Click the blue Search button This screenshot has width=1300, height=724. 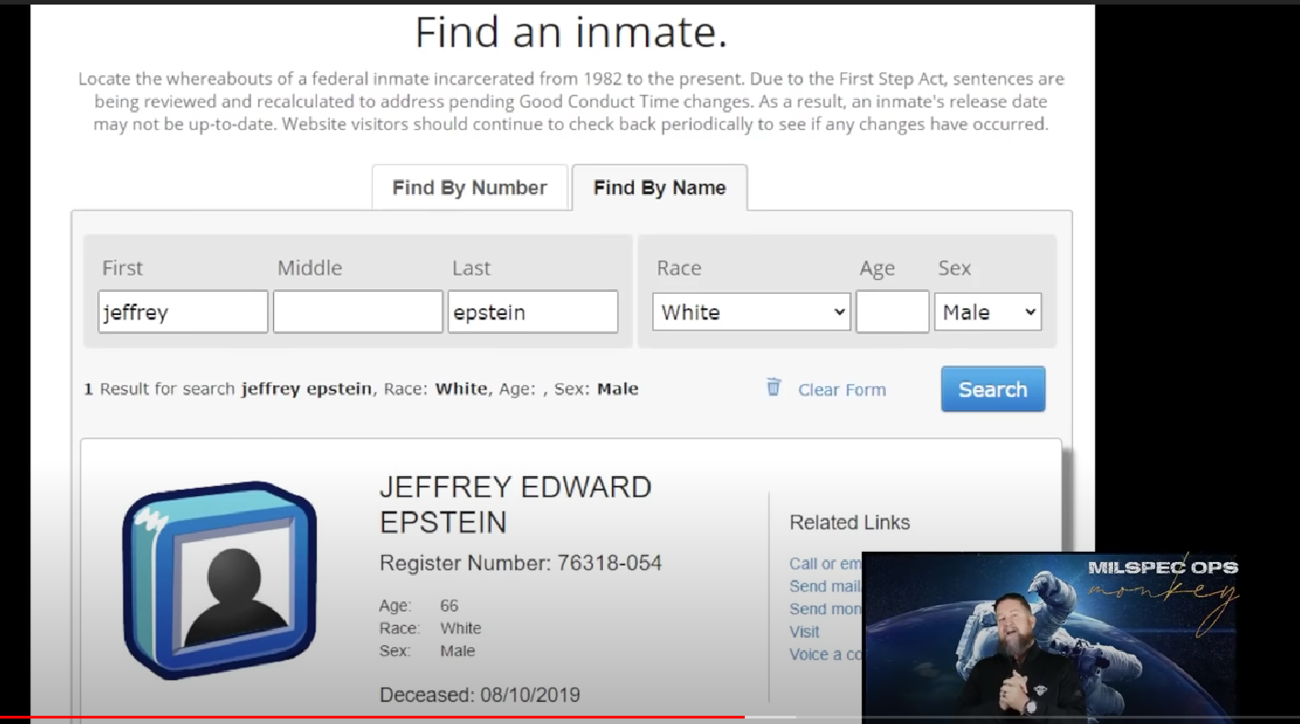(x=993, y=389)
